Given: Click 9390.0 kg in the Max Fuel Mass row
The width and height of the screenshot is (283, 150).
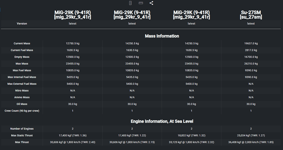Looking at the screenshot, I should click(x=251, y=70).
